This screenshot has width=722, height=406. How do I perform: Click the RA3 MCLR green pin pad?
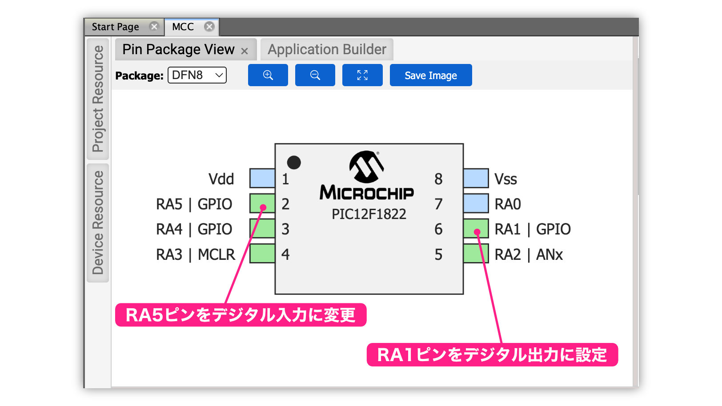click(262, 254)
